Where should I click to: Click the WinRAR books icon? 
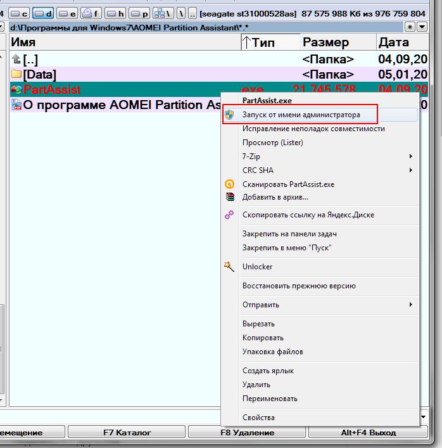pyautogui.click(x=230, y=197)
